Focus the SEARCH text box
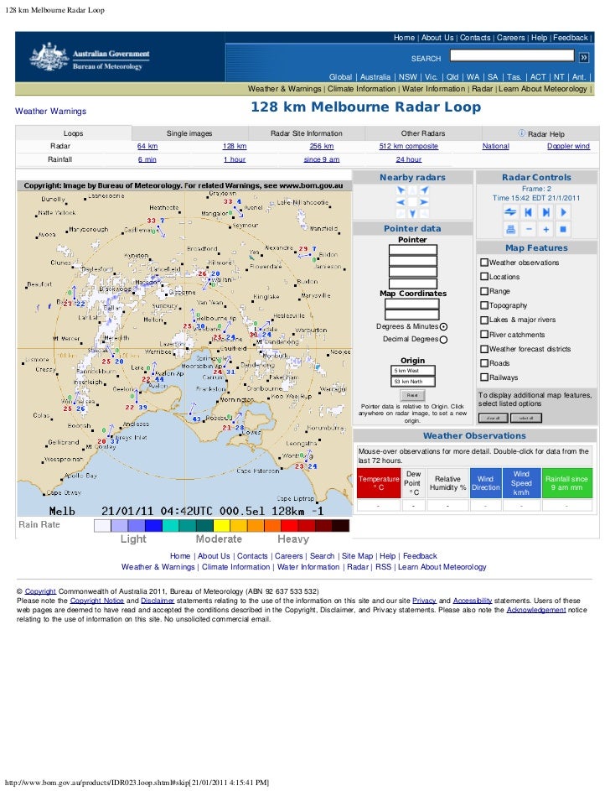The width and height of the screenshot is (610, 791). coord(512,55)
